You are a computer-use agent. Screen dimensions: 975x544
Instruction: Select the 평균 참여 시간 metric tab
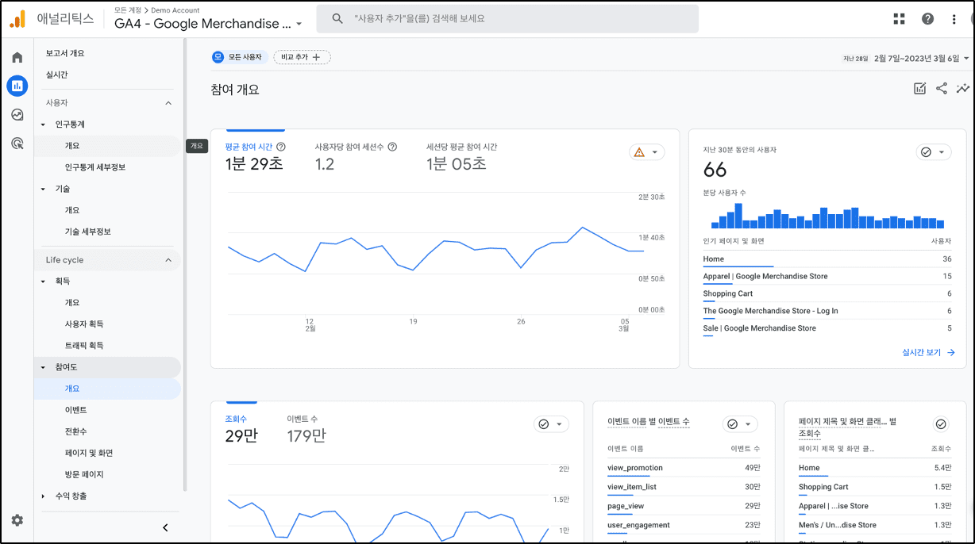pyautogui.click(x=255, y=156)
